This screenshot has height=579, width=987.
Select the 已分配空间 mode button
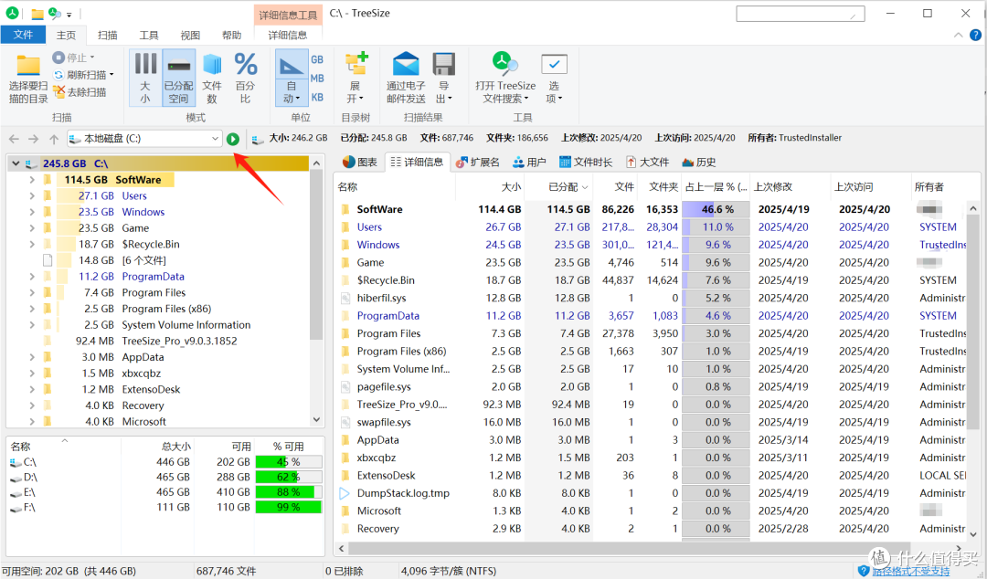click(178, 78)
